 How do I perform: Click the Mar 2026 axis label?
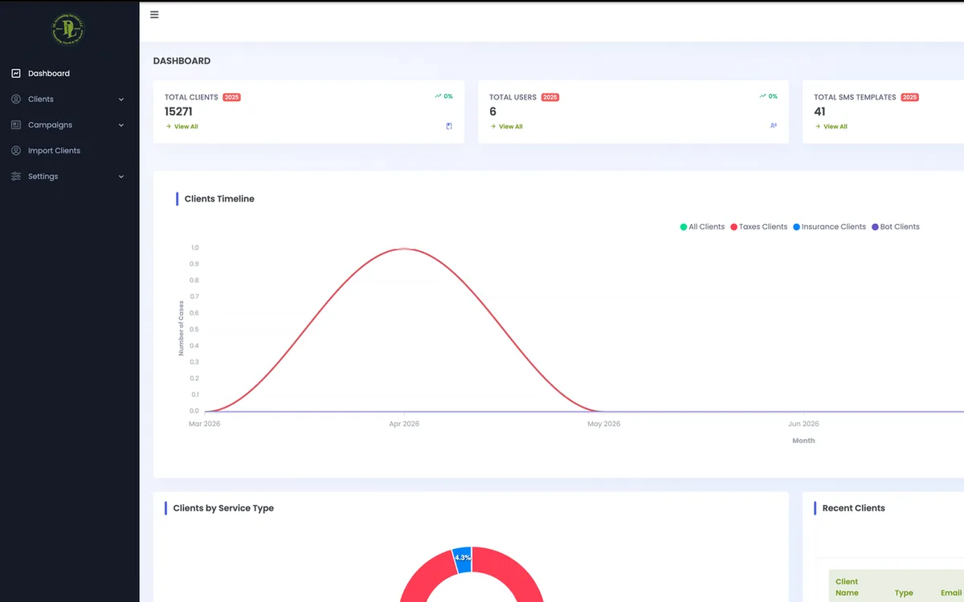204,424
